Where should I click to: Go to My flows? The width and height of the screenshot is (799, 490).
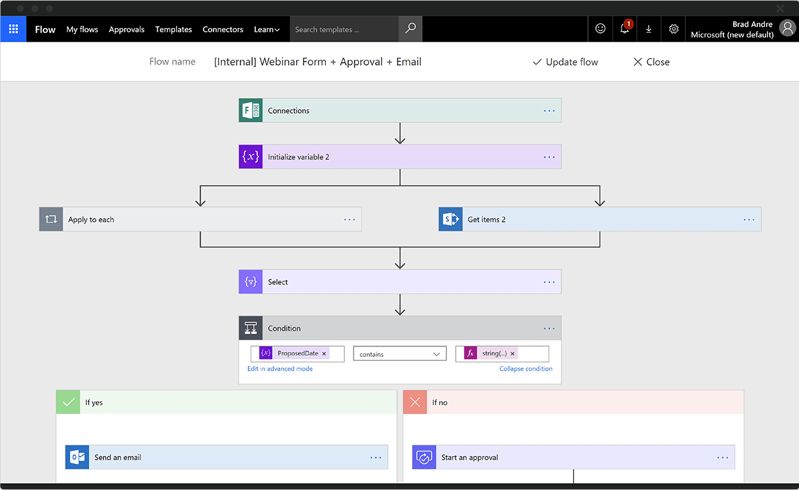point(82,29)
